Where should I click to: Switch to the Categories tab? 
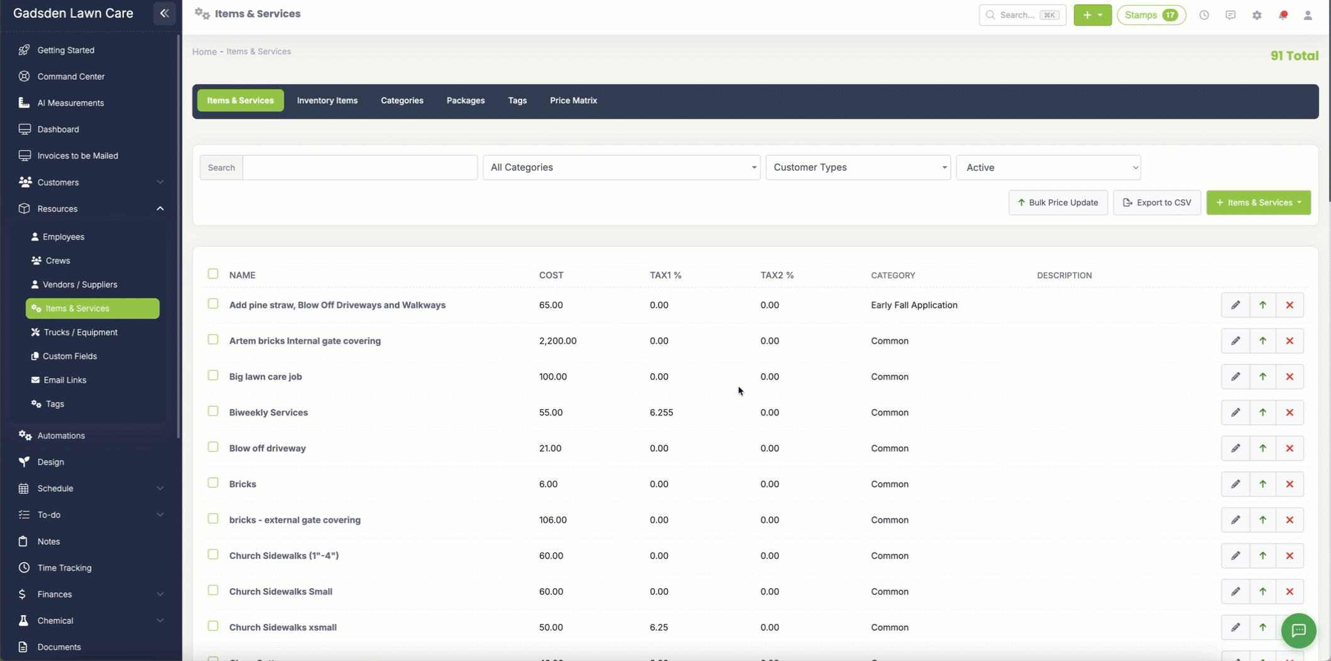click(x=402, y=101)
